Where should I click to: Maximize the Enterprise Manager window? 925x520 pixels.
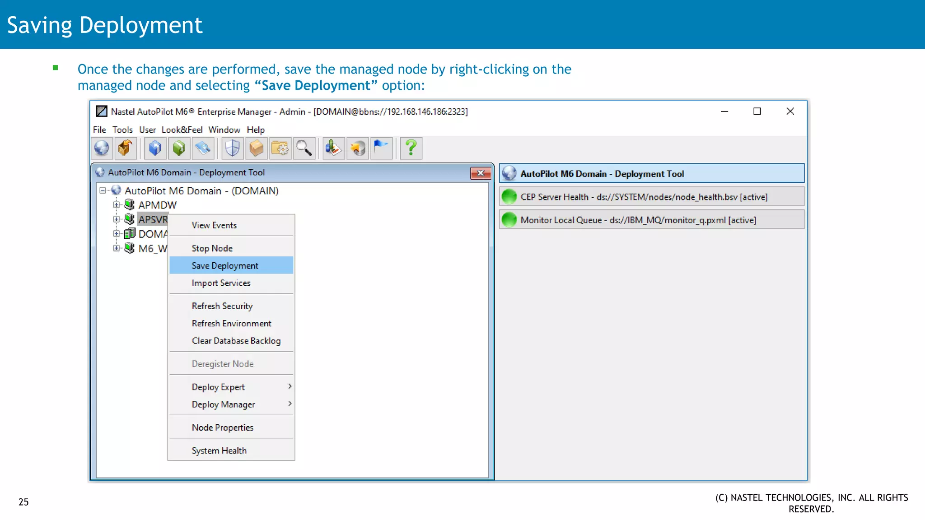[757, 111]
